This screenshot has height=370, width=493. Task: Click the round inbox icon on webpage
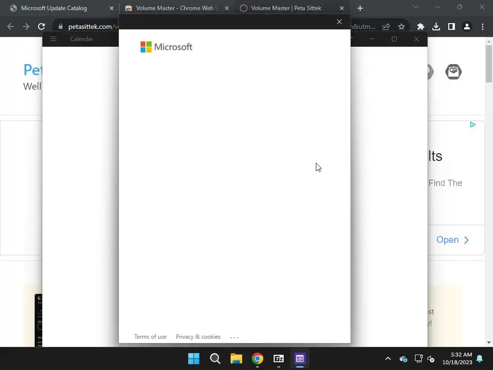[454, 72]
